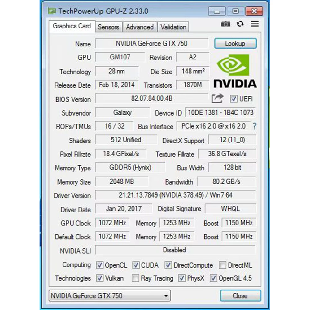Click the NVIDIA SLI field Disabled

[175, 250]
